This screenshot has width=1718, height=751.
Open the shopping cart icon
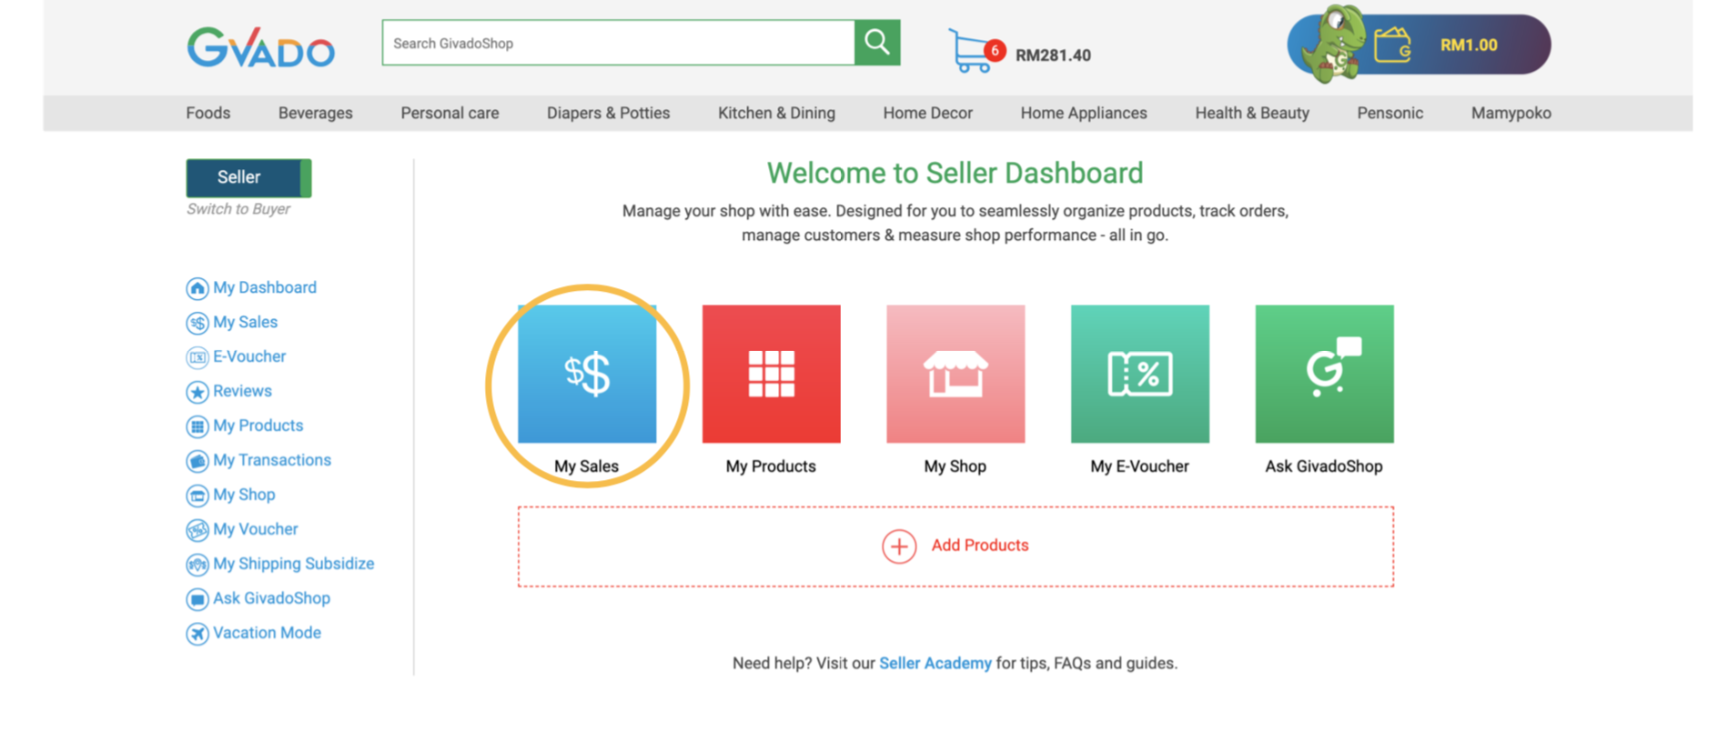coord(971,51)
